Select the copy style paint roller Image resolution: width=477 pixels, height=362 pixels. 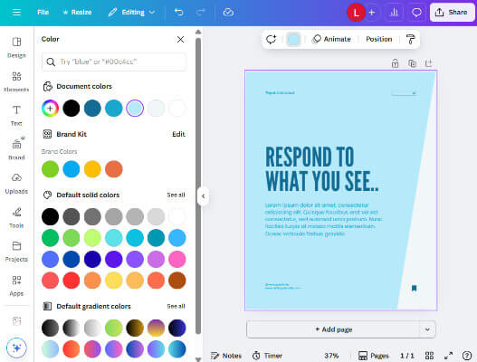[x=410, y=39]
